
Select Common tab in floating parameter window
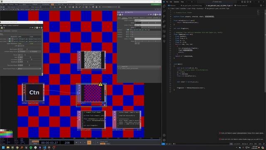coord(14,31)
